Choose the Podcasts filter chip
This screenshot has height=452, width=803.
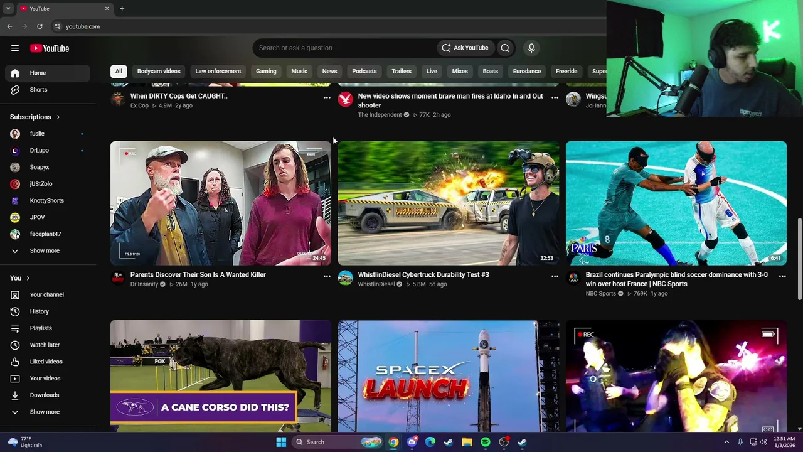(364, 72)
